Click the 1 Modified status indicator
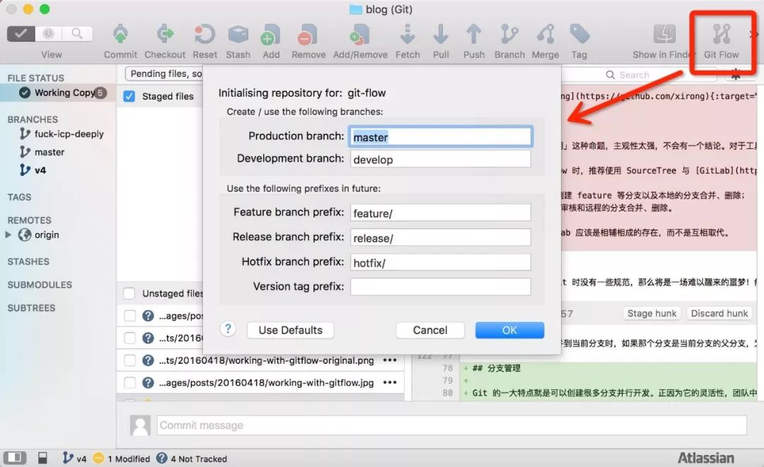This screenshot has width=764, height=467. pos(122,459)
